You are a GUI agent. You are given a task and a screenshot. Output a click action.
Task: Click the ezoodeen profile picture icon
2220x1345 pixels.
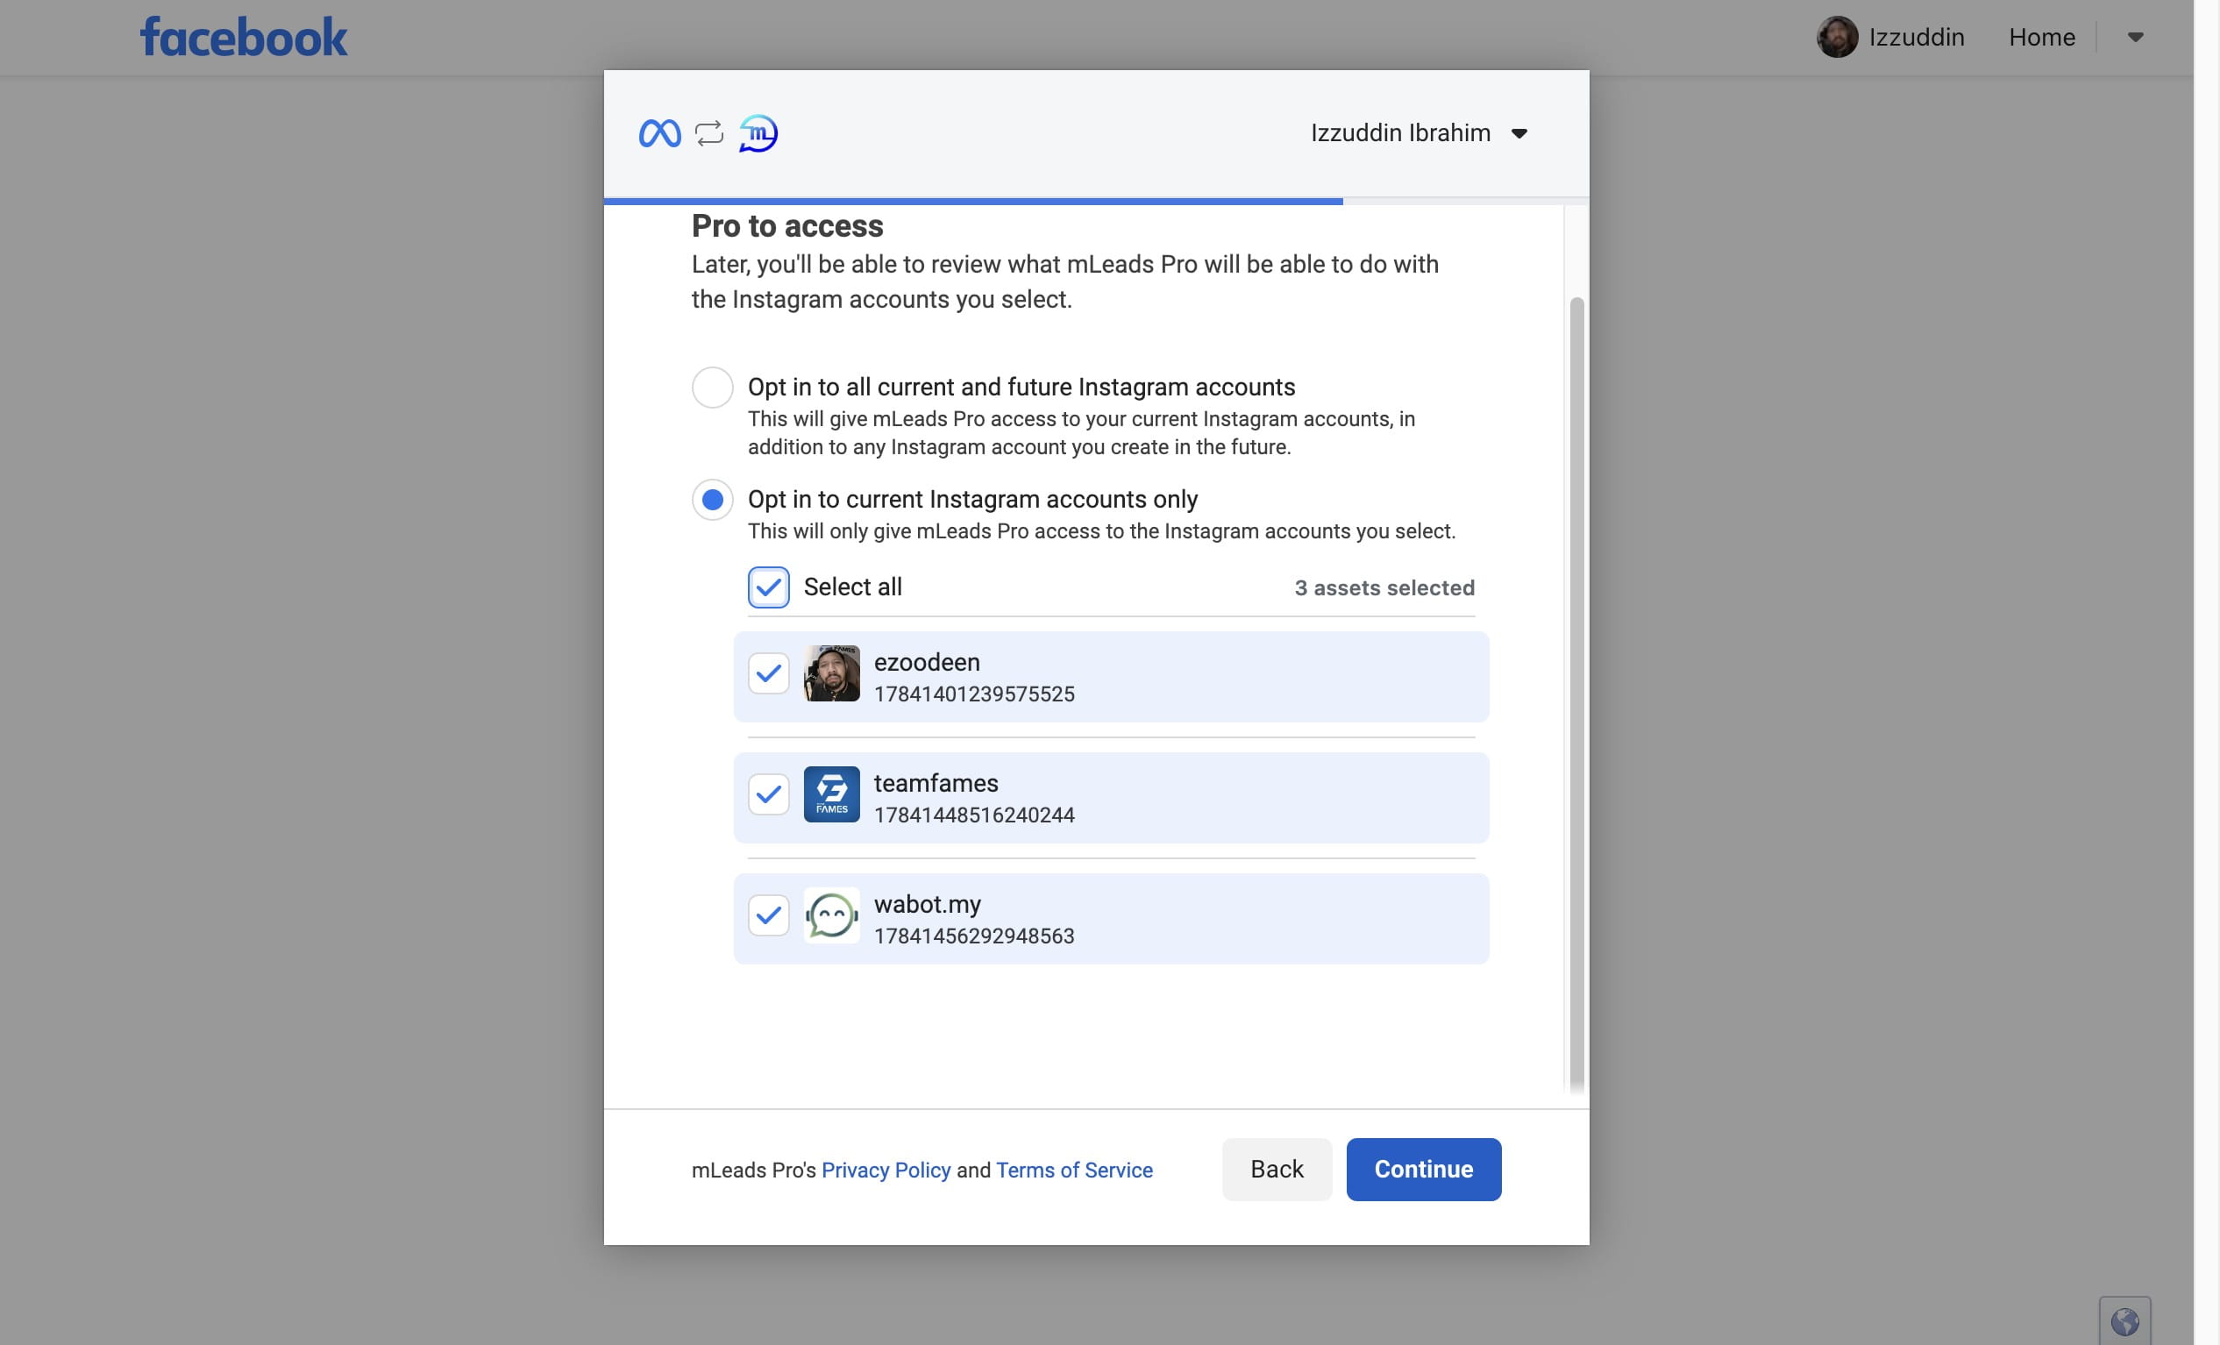click(831, 672)
